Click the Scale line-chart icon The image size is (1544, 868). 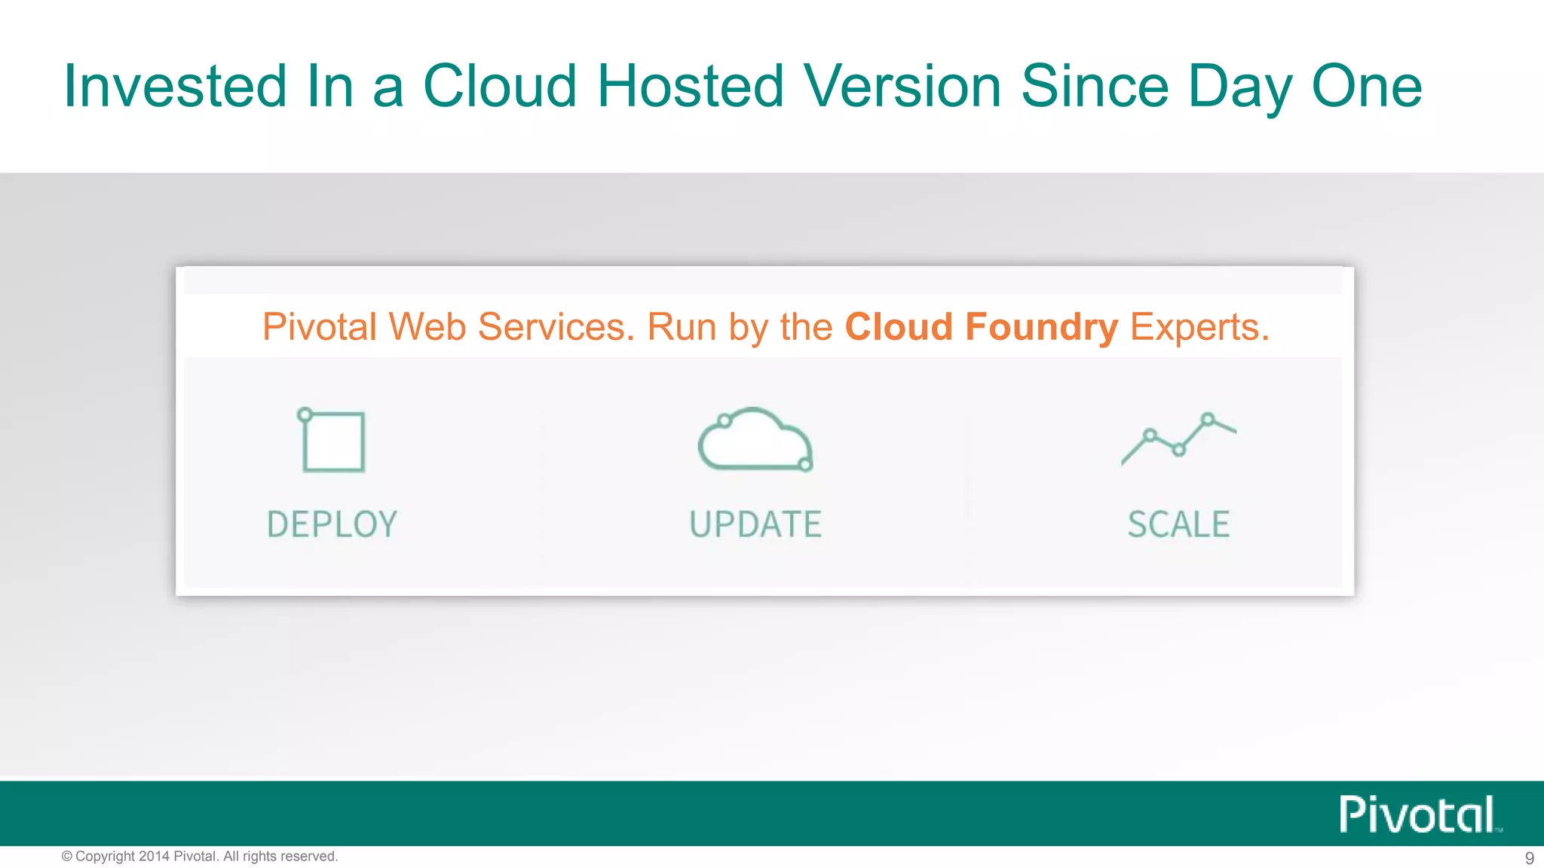point(1178,438)
